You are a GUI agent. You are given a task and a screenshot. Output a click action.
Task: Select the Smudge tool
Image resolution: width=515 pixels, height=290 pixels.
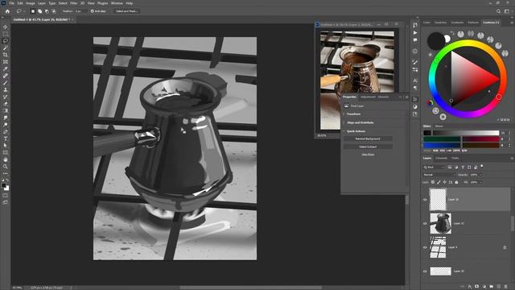pos(6,118)
